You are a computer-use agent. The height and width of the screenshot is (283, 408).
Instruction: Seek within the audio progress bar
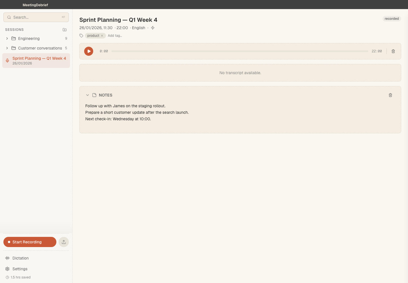pyautogui.click(x=240, y=51)
